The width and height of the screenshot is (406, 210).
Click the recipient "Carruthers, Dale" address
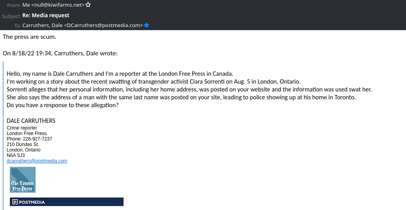pos(82,26)
